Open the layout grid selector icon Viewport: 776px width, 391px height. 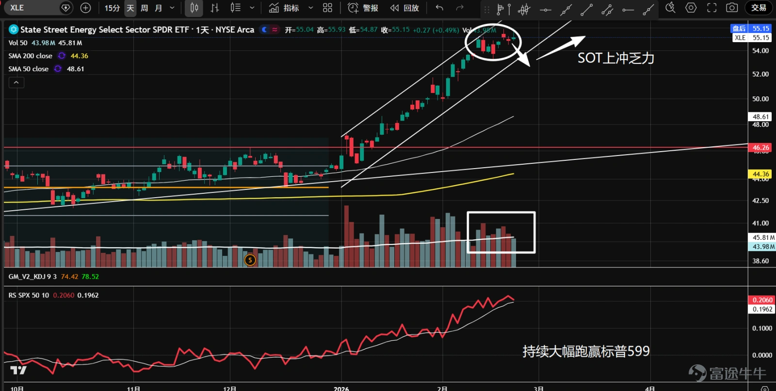click(328, 8)
